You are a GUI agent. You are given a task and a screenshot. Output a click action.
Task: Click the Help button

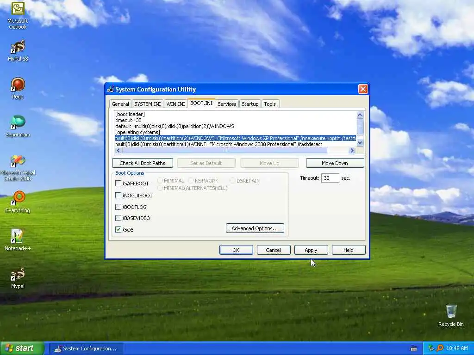[348, 250]
